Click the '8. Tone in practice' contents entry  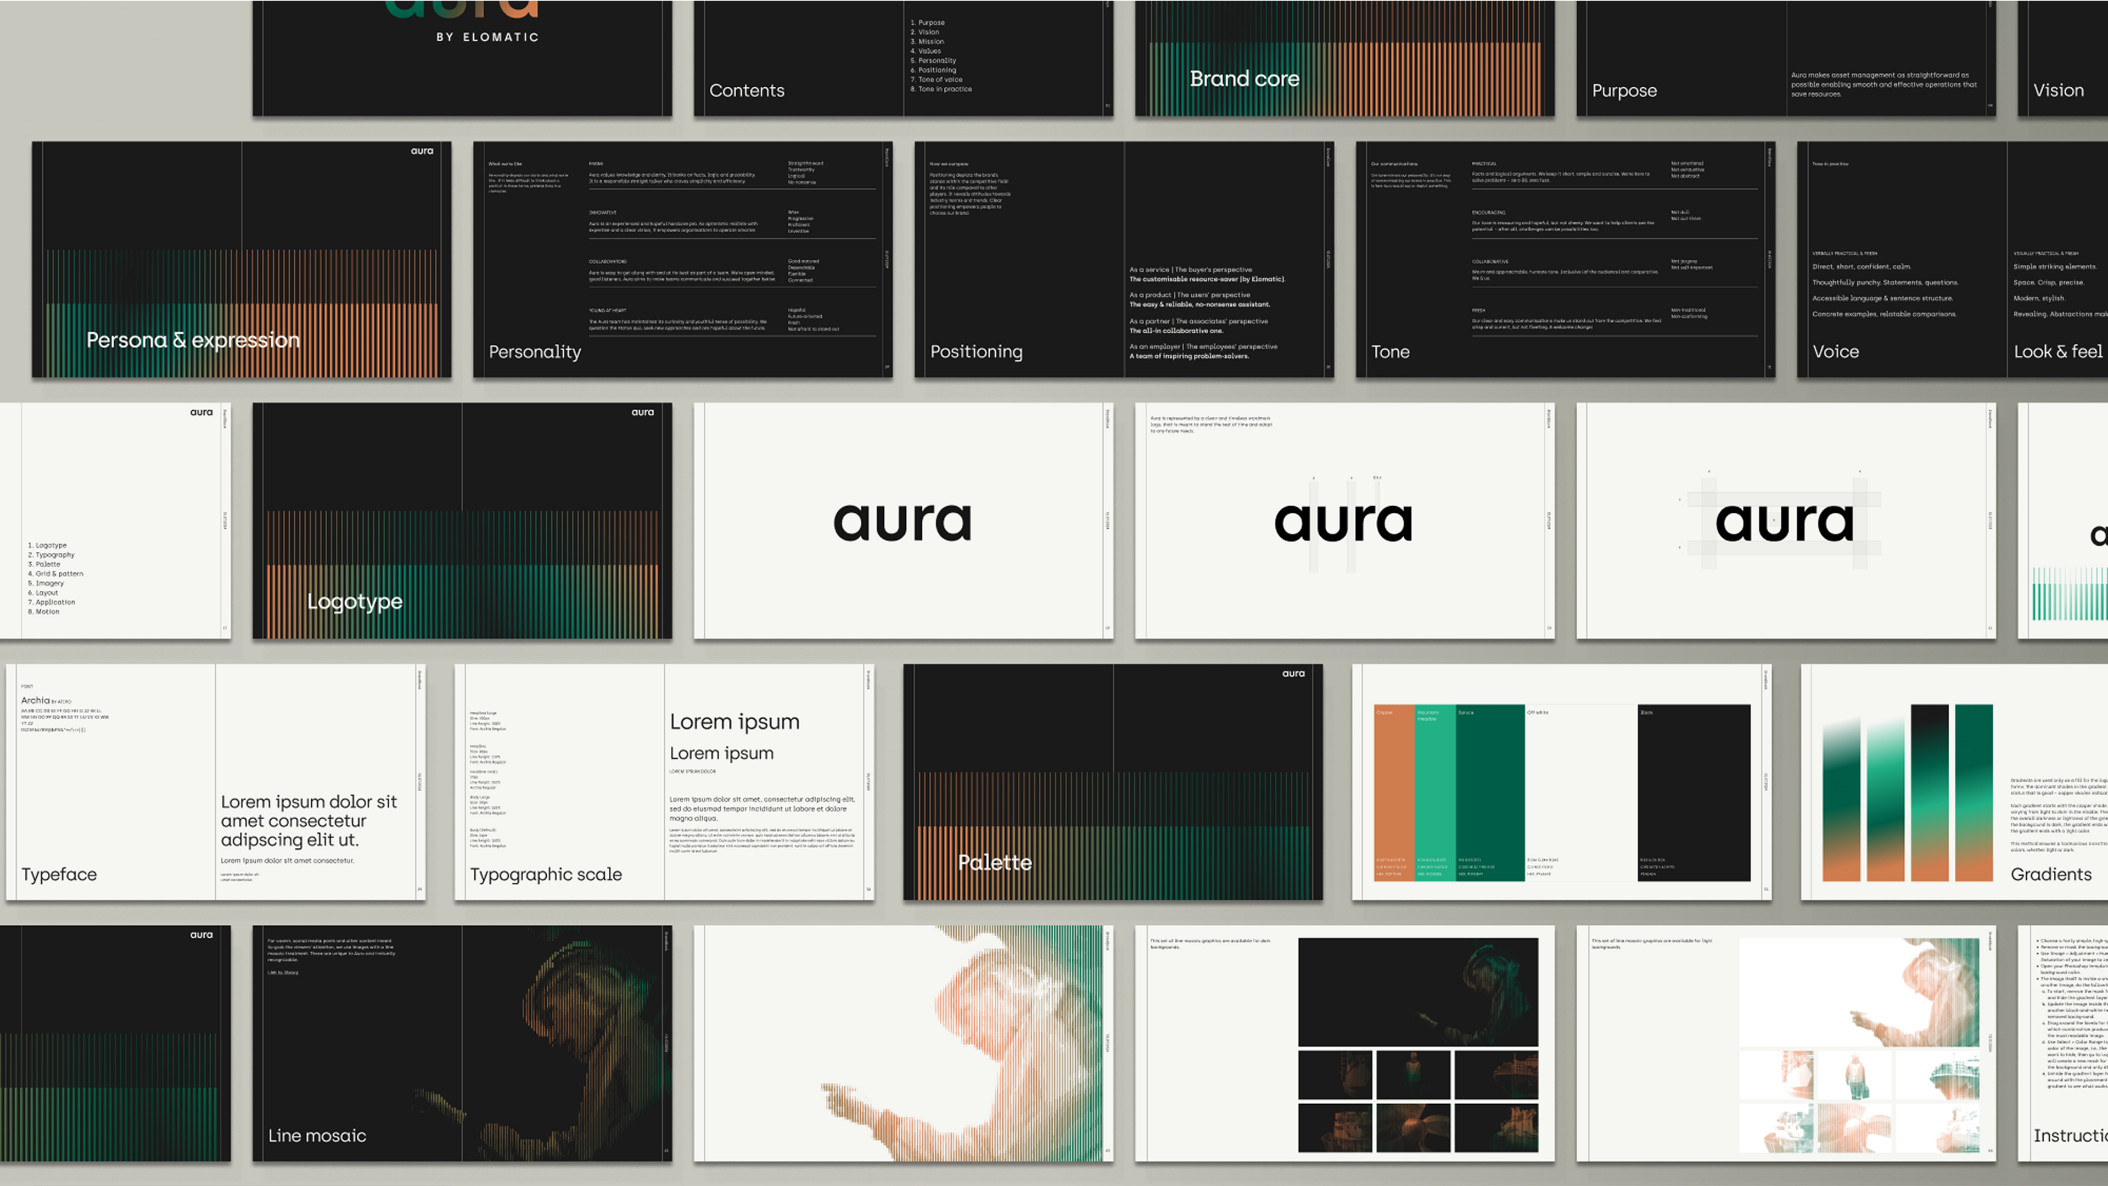point(941,88)
